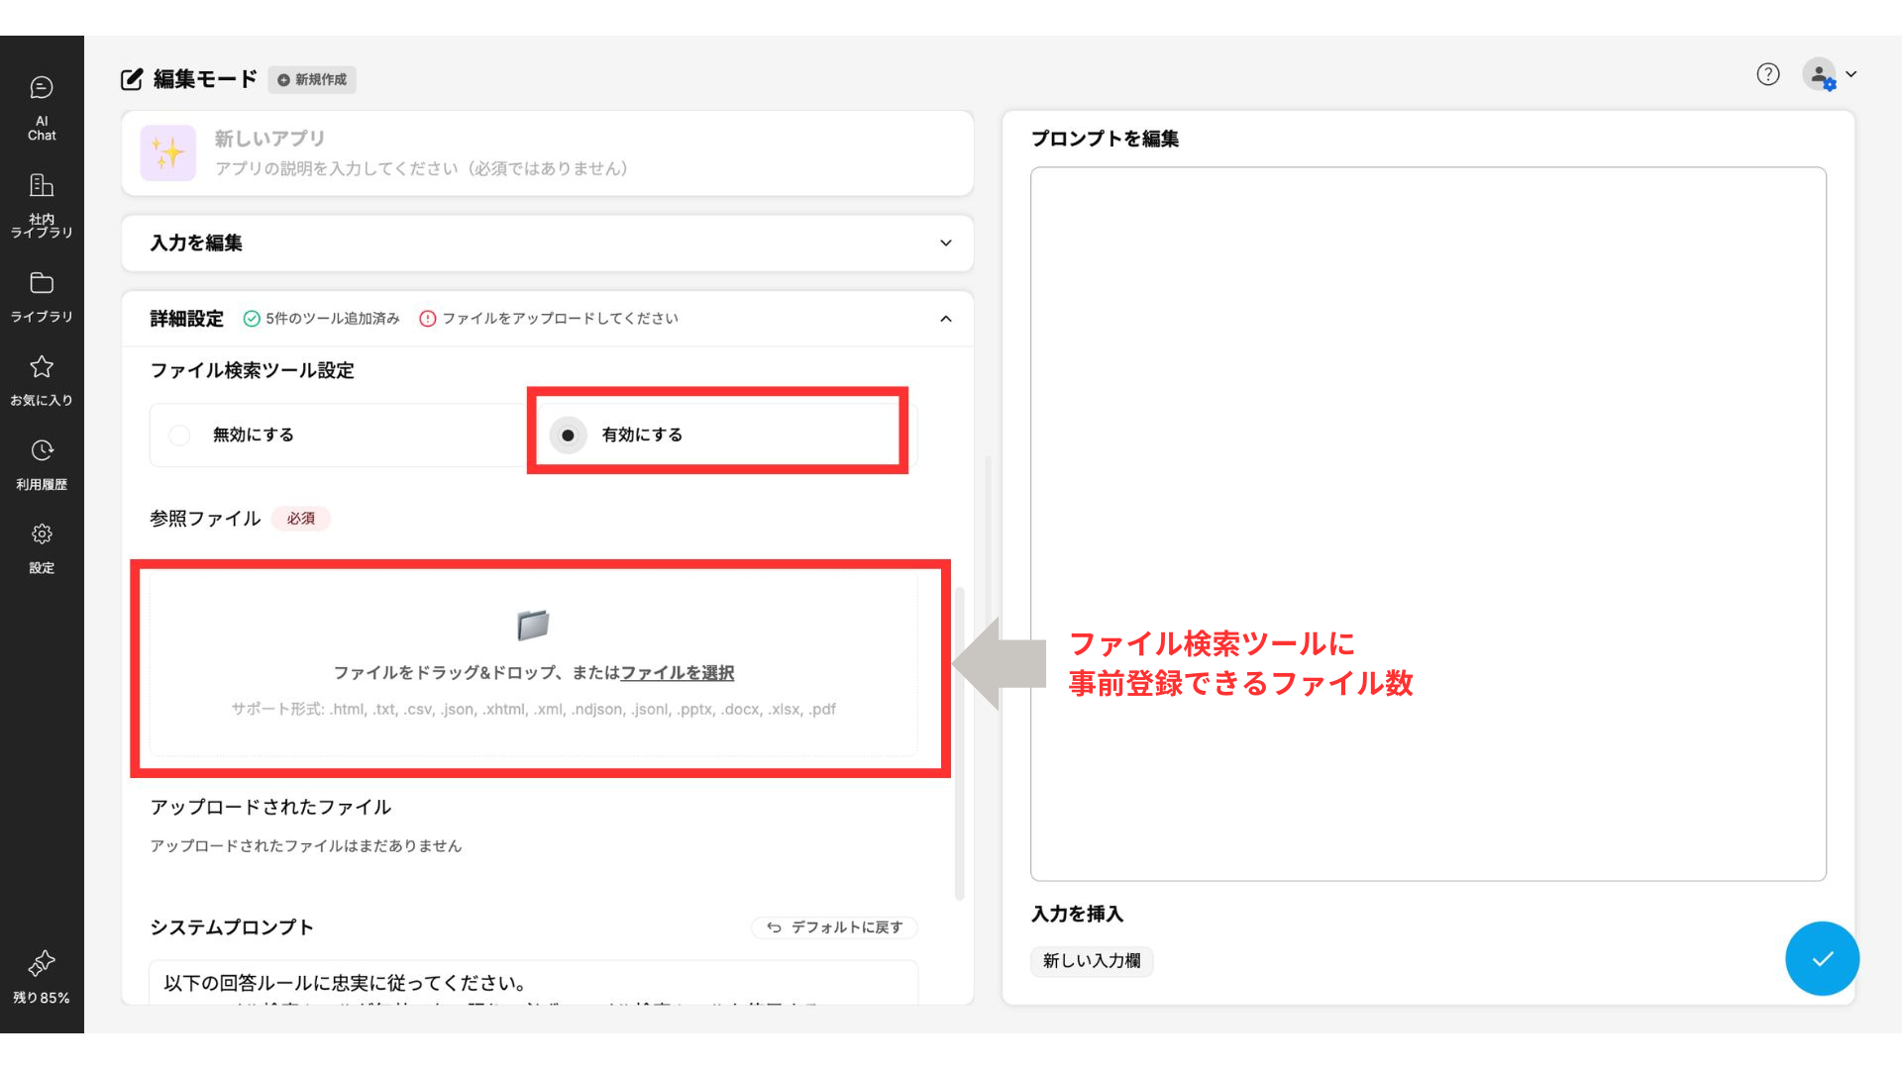Select the 無効にする radio option
Screen dimensions: 1902x1069
tap(179, 436)
